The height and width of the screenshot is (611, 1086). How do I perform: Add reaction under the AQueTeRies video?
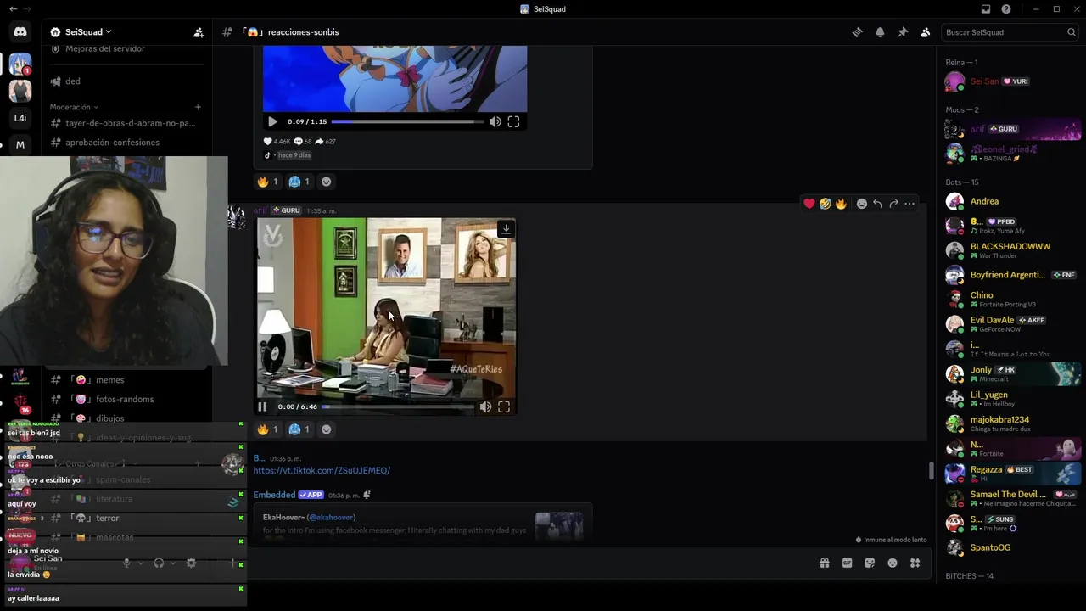pos(327,429)
